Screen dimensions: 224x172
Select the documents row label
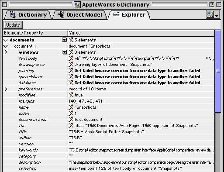click(22, 40)
